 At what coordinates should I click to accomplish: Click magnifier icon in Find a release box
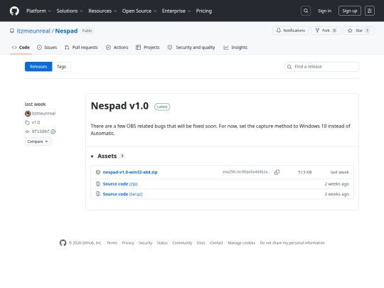[289, 67]
